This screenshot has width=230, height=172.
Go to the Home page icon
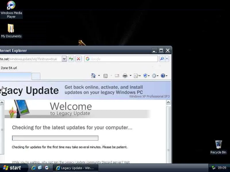tap(93, 76)
